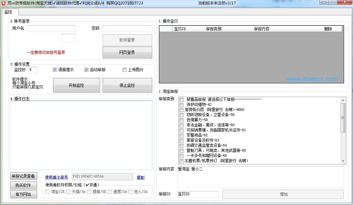Screen dimensions: 353x205
Task: Disable the 语音提示 voice prompt checkbox
Action: click(x=55, y=70)
